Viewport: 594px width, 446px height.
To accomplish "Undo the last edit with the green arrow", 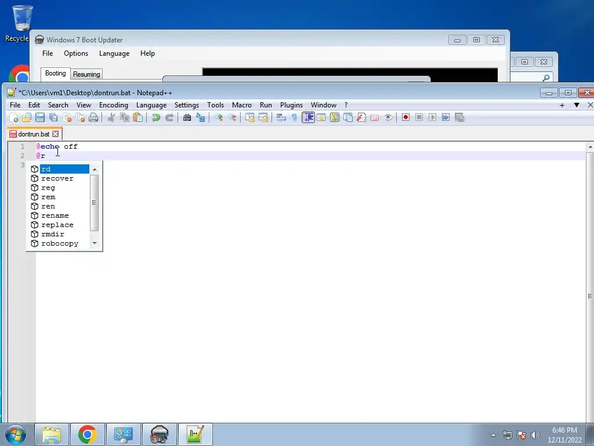I will tap(155, 117).
